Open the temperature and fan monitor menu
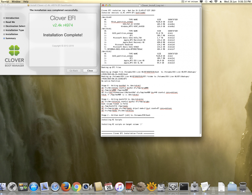 pyautogui.click(x=190, y=2)
